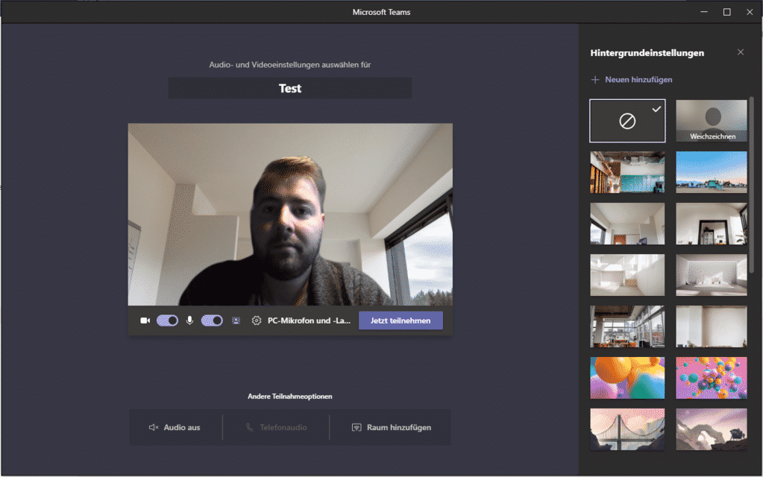Select the Audio aus option
763x477 pixels.
coord(175,427)
